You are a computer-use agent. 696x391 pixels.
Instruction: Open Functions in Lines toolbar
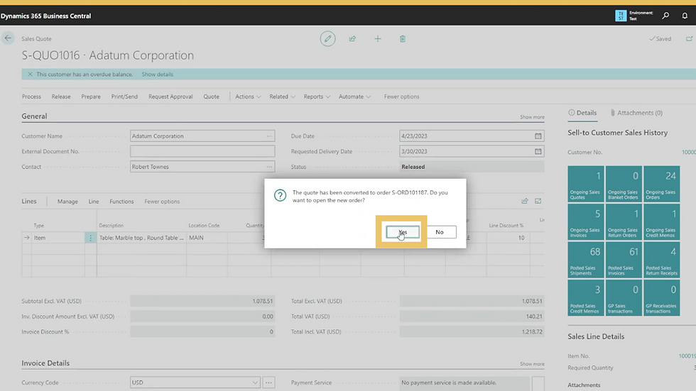(121, 202)
